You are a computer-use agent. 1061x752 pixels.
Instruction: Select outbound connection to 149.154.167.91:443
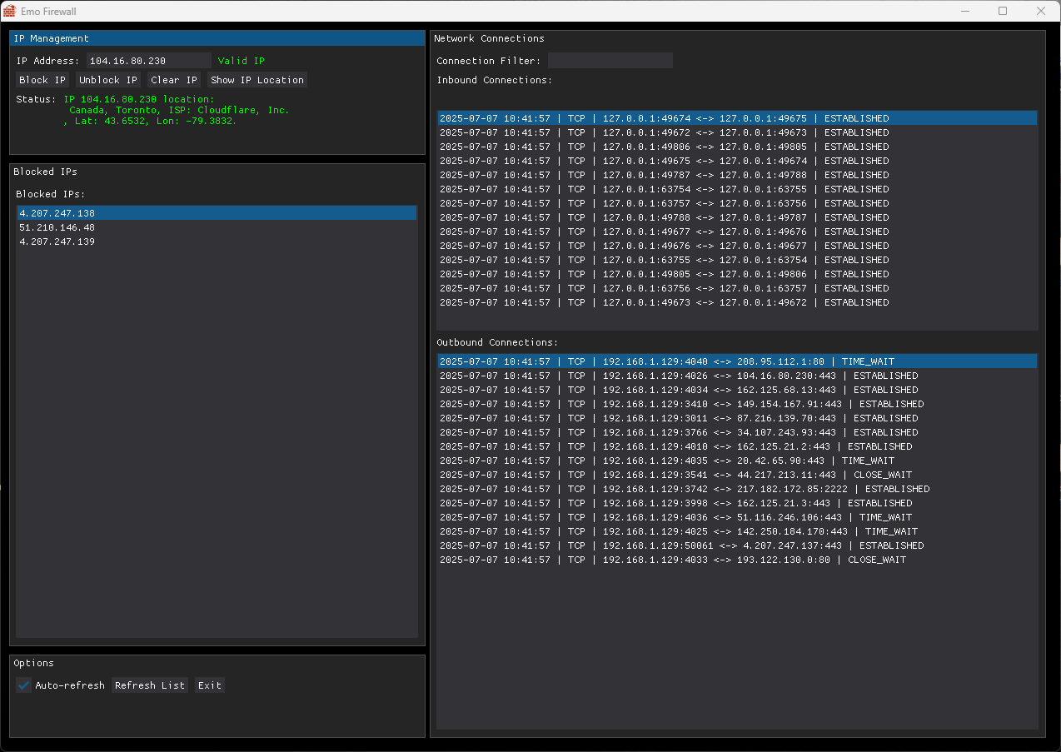[737, 404]
